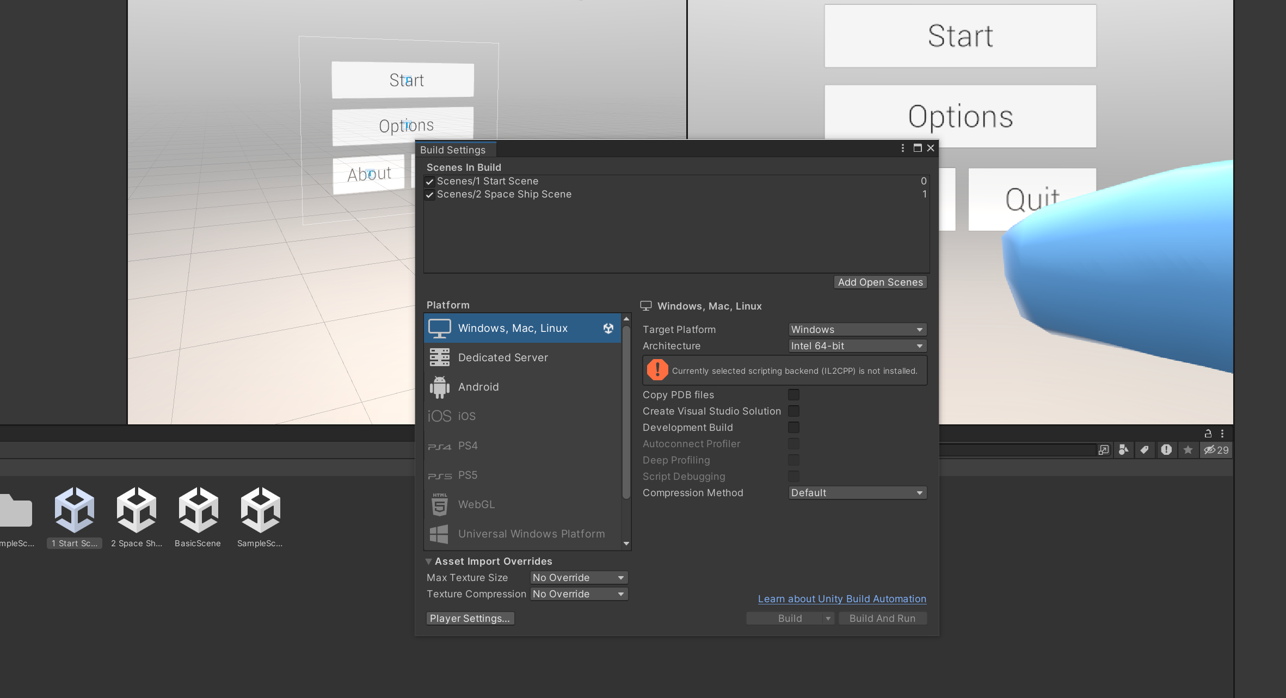This screenshot has width=1286, height=698.
Task: Enable the Development Build checkbox
Action: point(794,428)
